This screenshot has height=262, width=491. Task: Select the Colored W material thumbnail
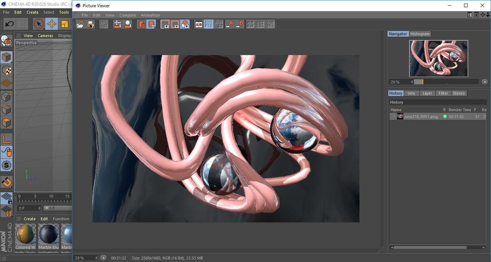pos(26,237)
